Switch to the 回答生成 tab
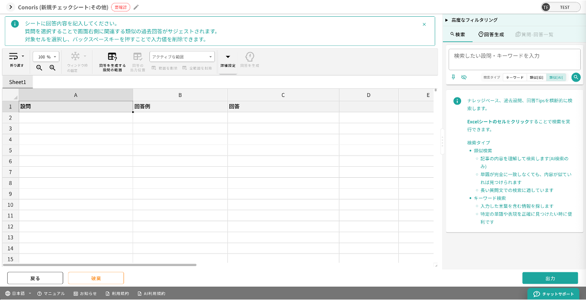Viewport: 586px width, 300px height. [491, 34]
